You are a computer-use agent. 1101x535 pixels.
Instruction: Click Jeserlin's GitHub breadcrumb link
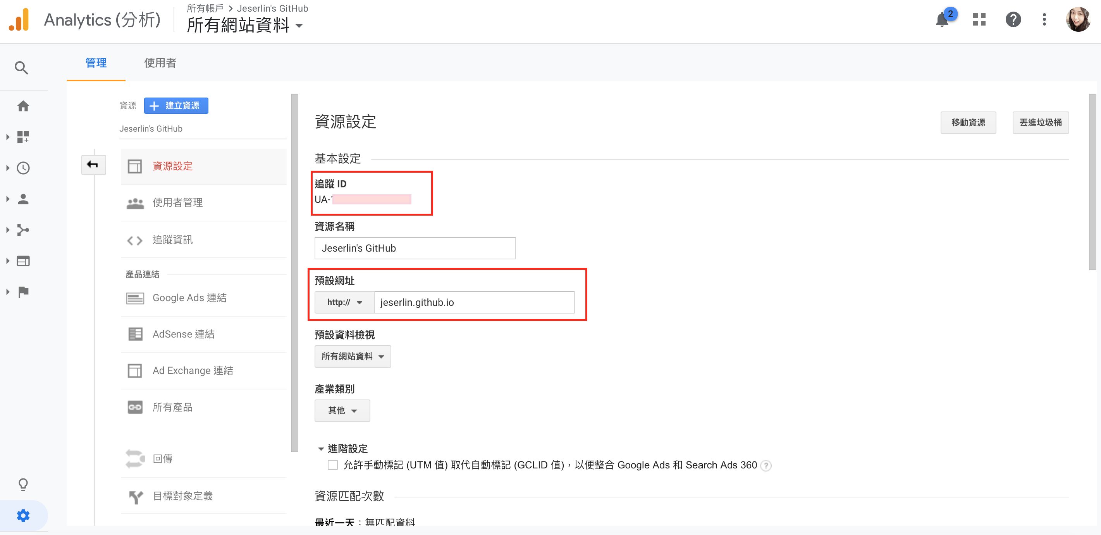[272, 8]
